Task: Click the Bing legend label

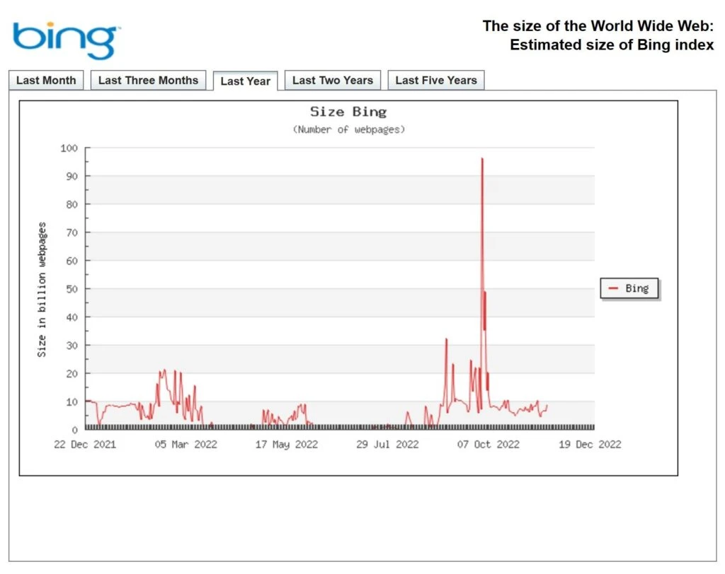Action: coord(636,288)
